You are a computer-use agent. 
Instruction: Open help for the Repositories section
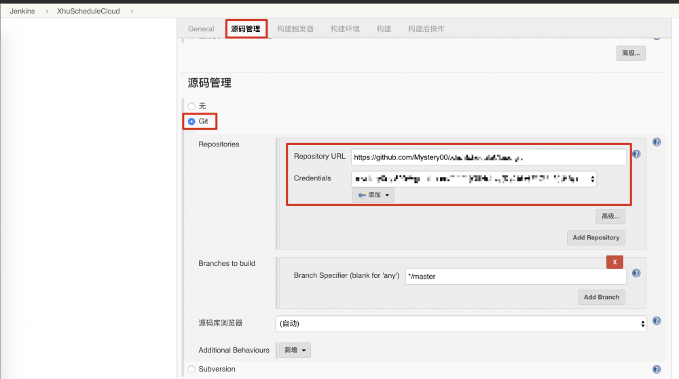click(657, 142)
